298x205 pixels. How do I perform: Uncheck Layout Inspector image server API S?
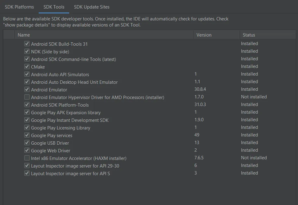tap(27, 173)
